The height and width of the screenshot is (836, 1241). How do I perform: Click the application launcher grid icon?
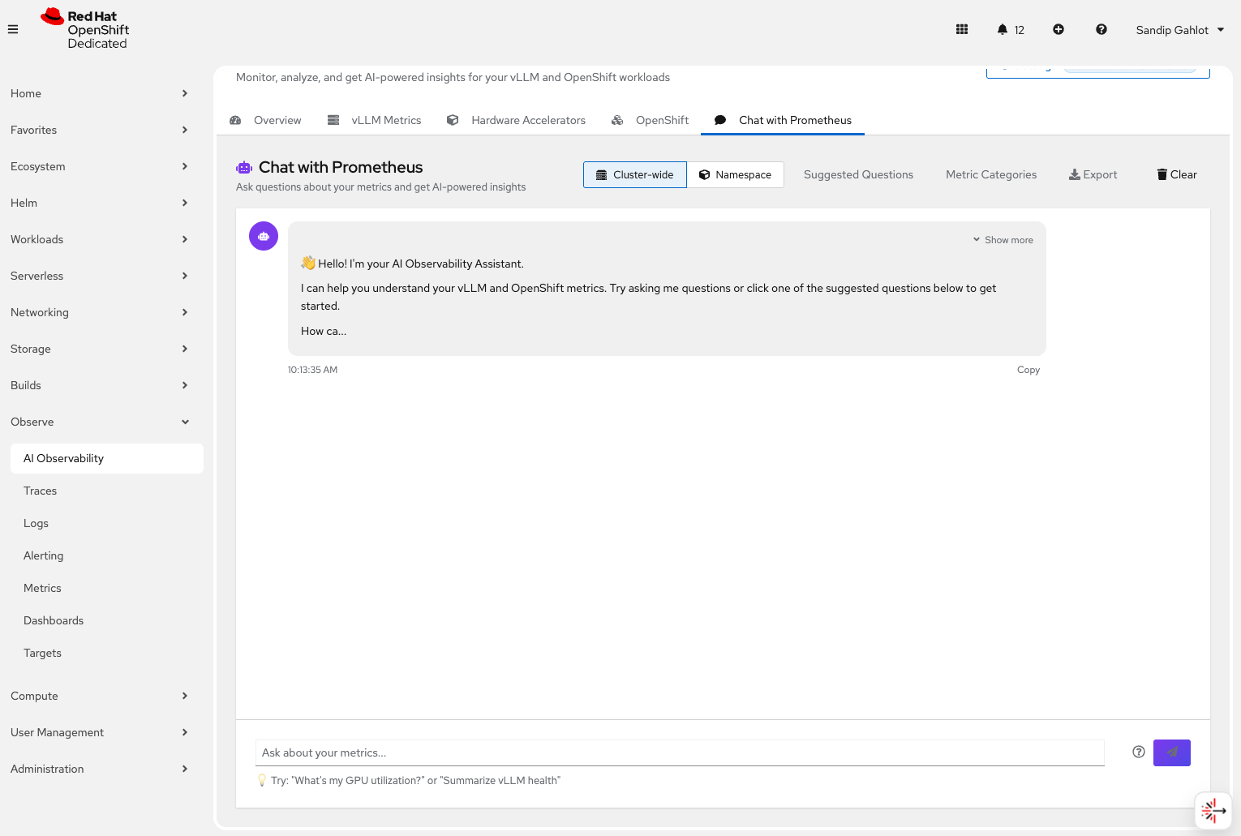[x=961, y=29]
